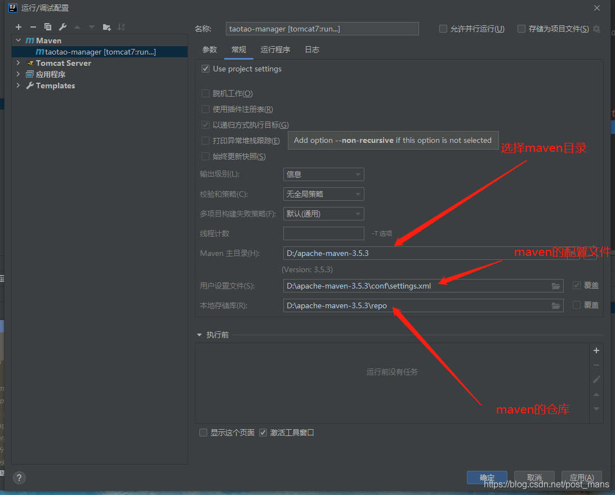Screen dimensions: 615x495
Task: Open the 参数 tab
Action: [x=209, y=49]
